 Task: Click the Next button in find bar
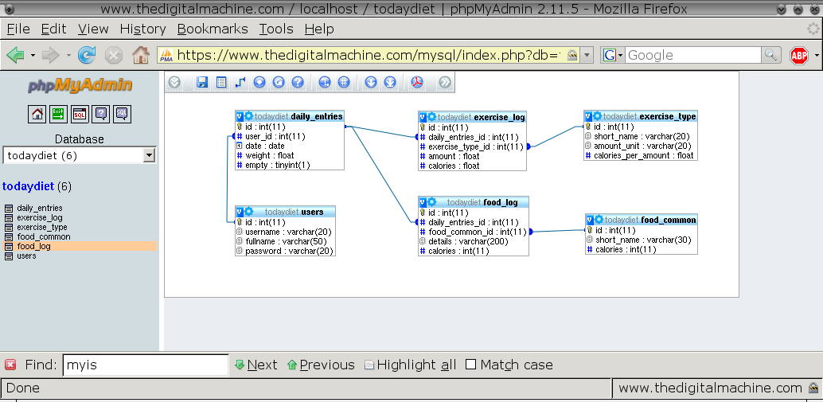point(255,365)
